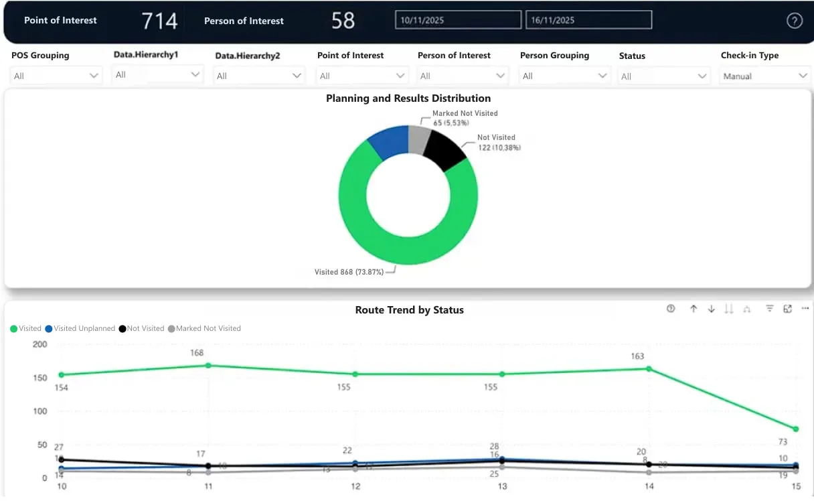
Task: Click the chart info help icon
Action: pos(671,309)
